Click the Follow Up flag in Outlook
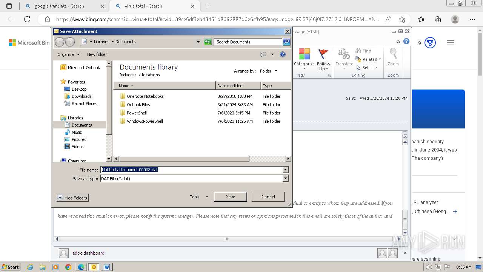483x272 pixels. point(323,60)
